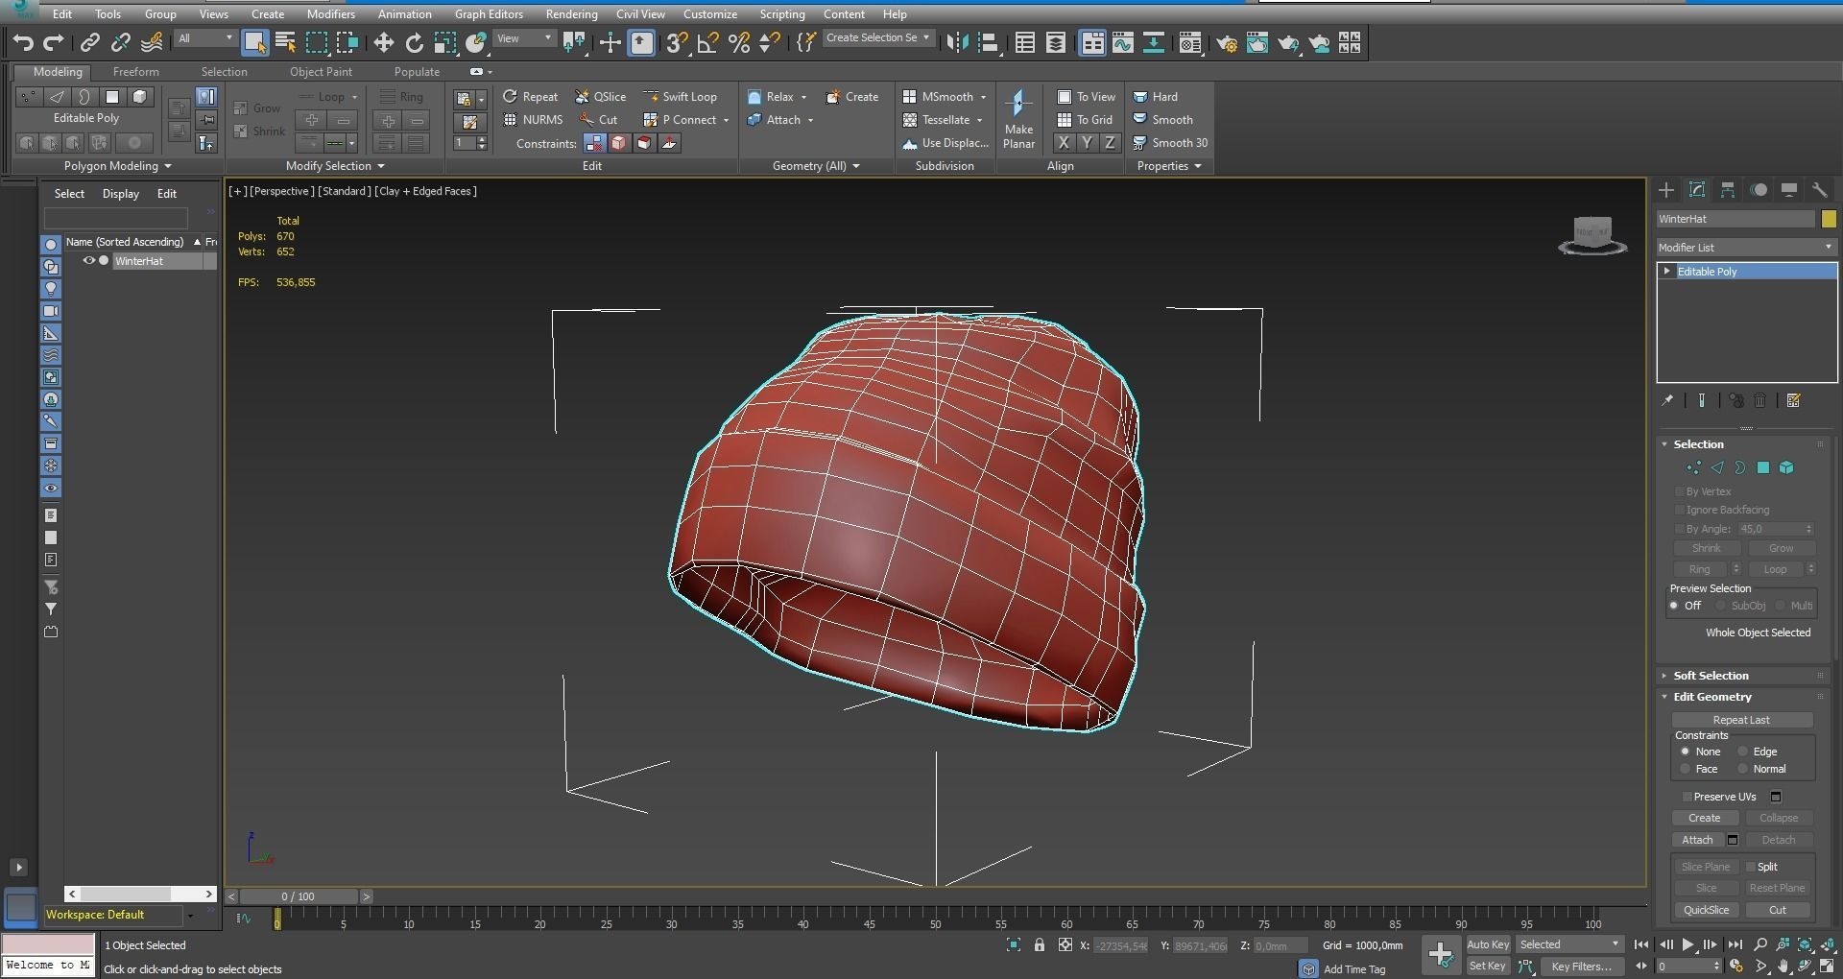Select the Edge constraint radio button

1742,752
